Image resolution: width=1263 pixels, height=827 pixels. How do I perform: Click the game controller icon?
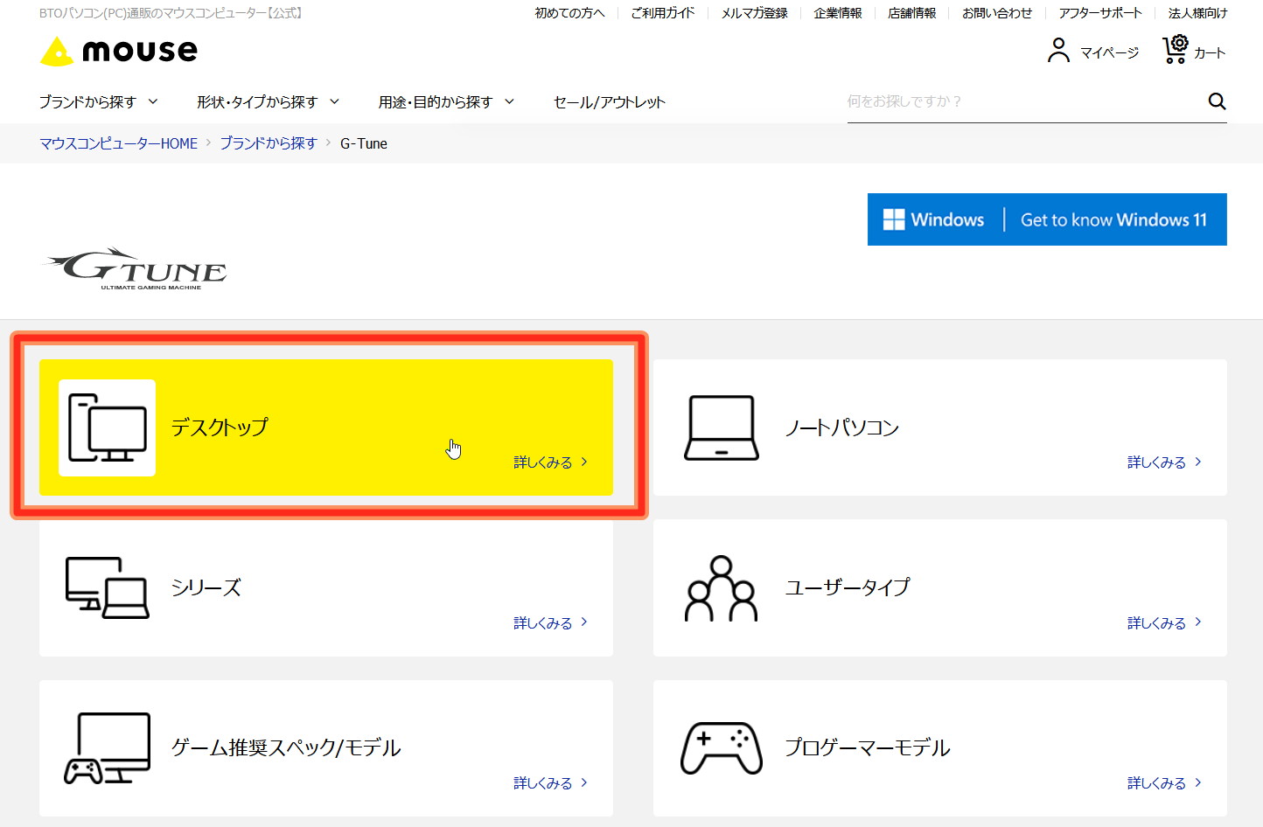722,747
